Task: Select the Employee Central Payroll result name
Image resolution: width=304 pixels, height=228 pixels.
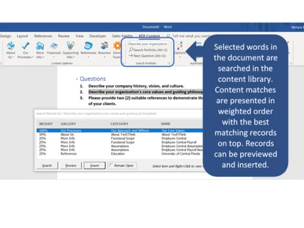Action: [179, 142]
